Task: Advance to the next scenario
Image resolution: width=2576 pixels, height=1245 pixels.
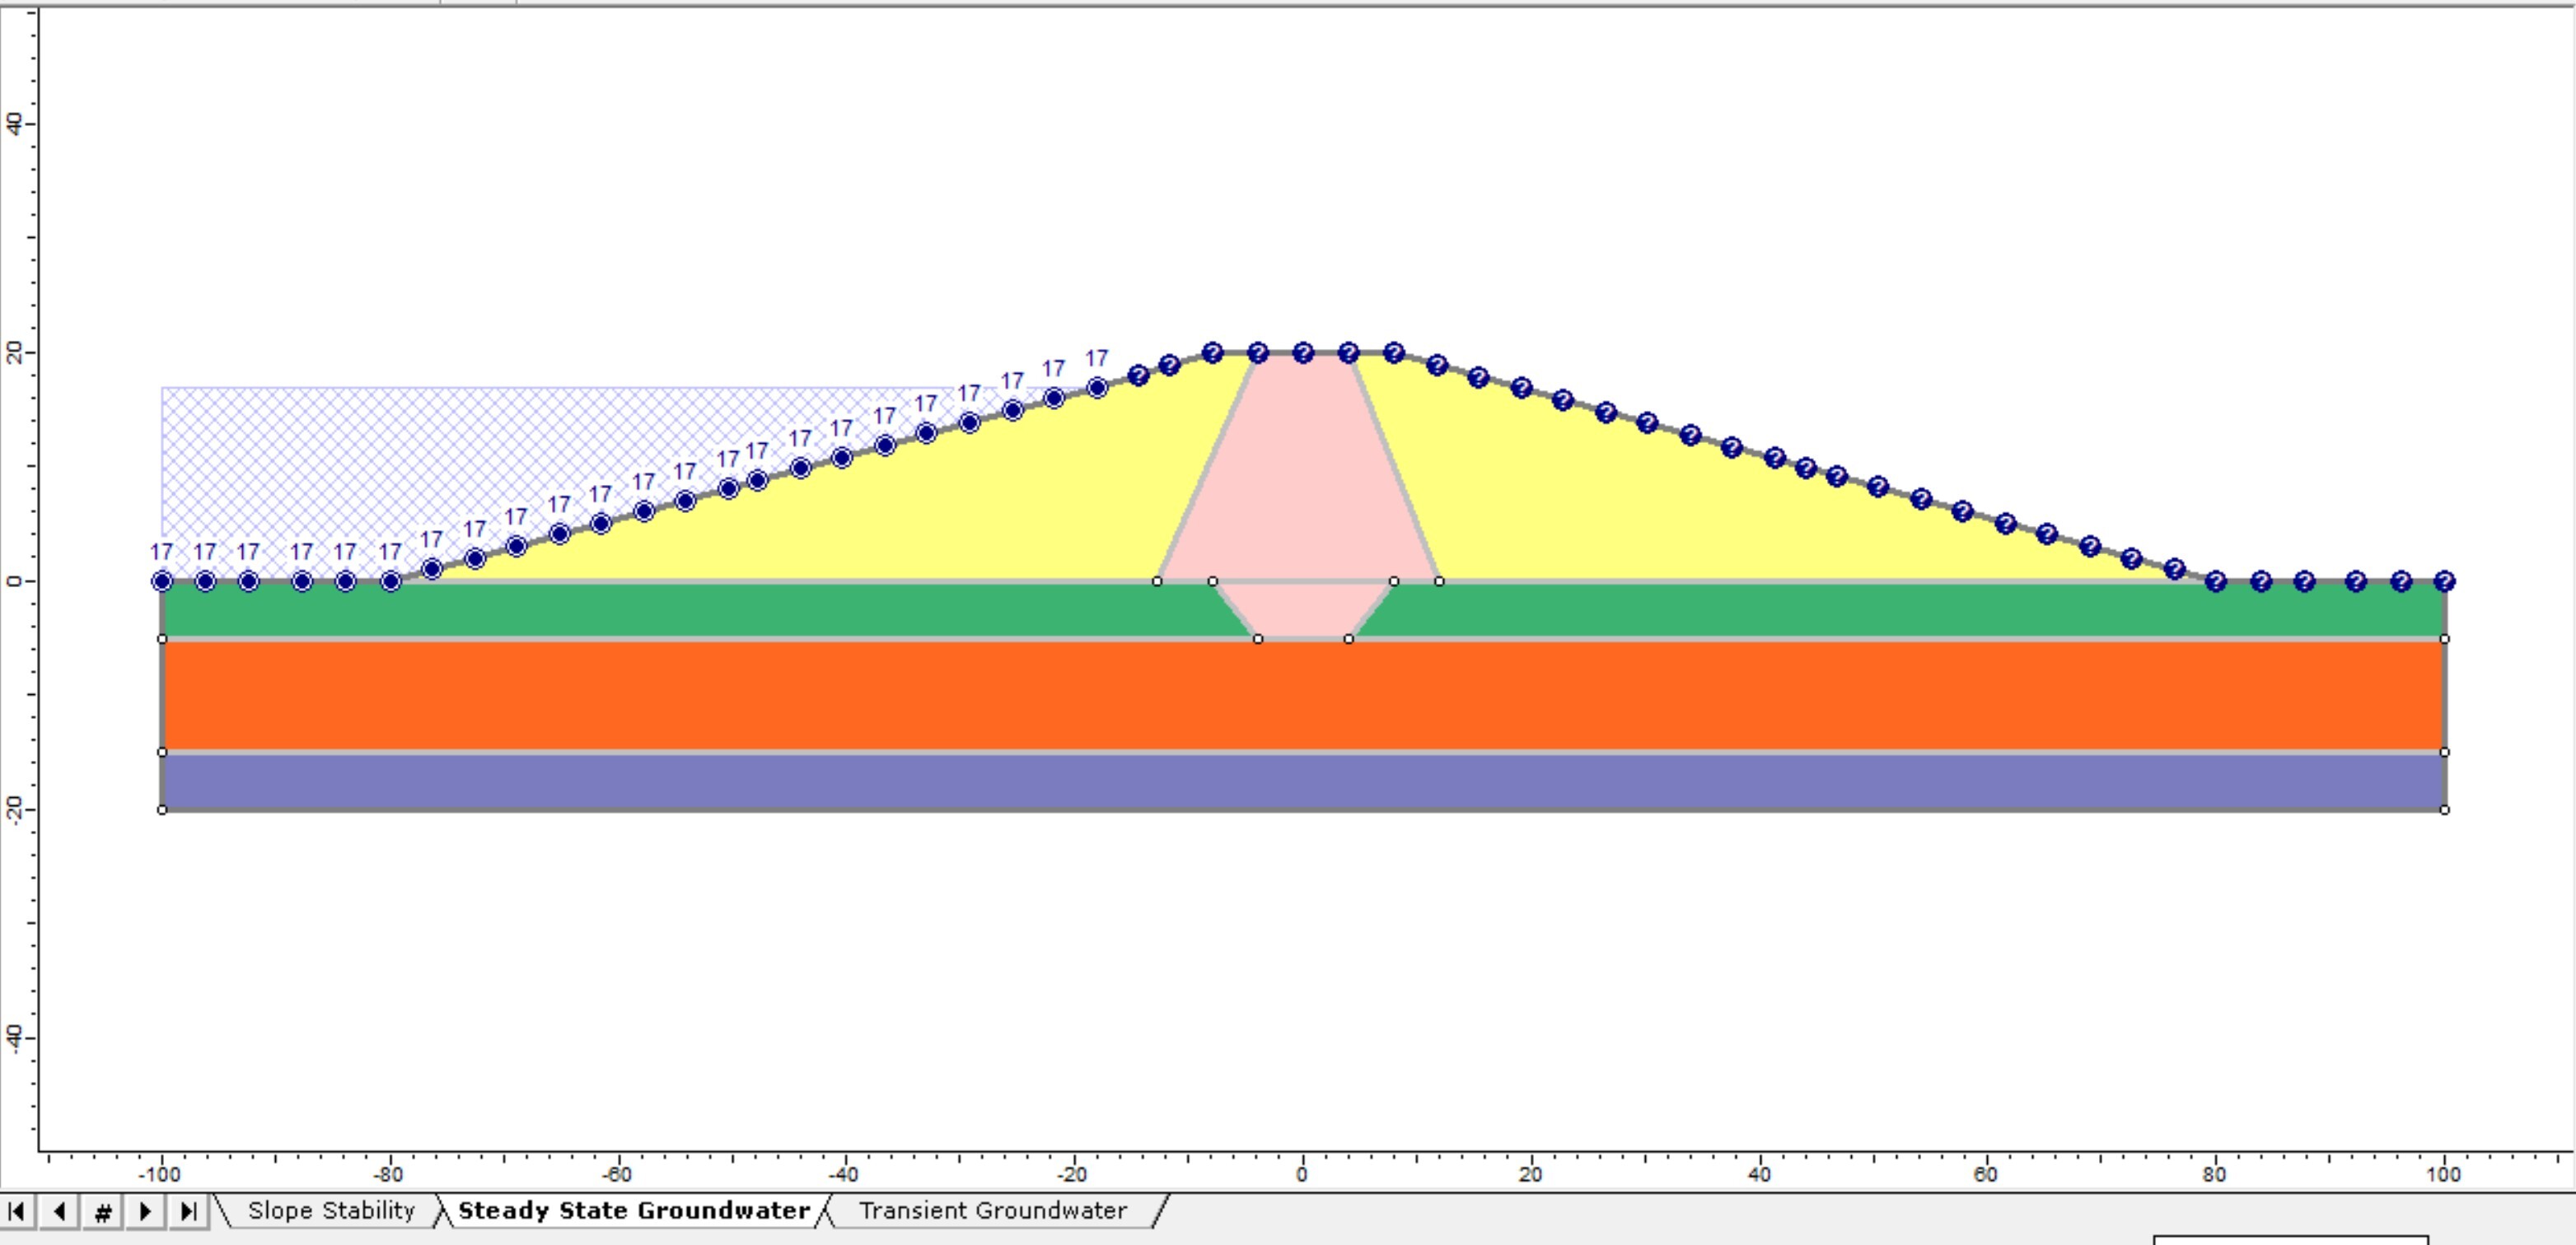Action: [143, 1210]
